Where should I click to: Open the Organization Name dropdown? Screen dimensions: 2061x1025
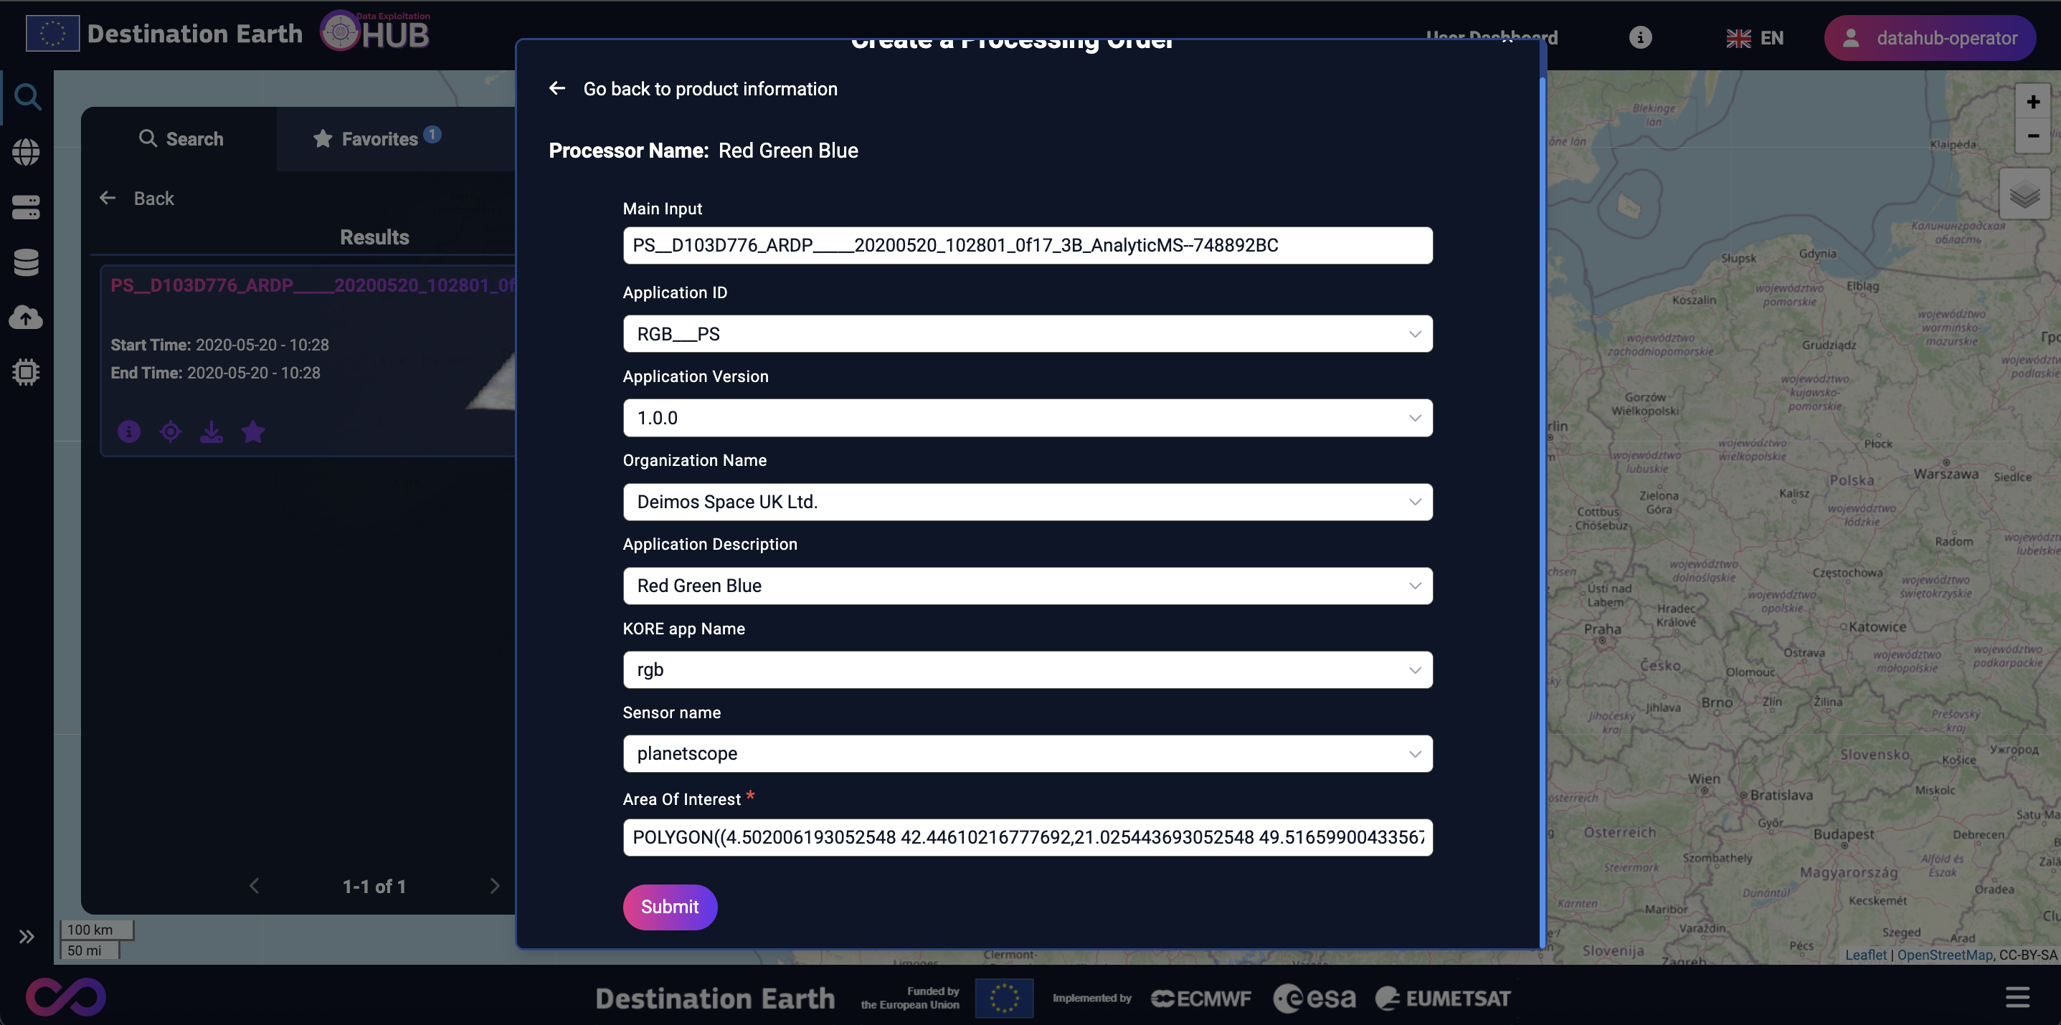1028,501
